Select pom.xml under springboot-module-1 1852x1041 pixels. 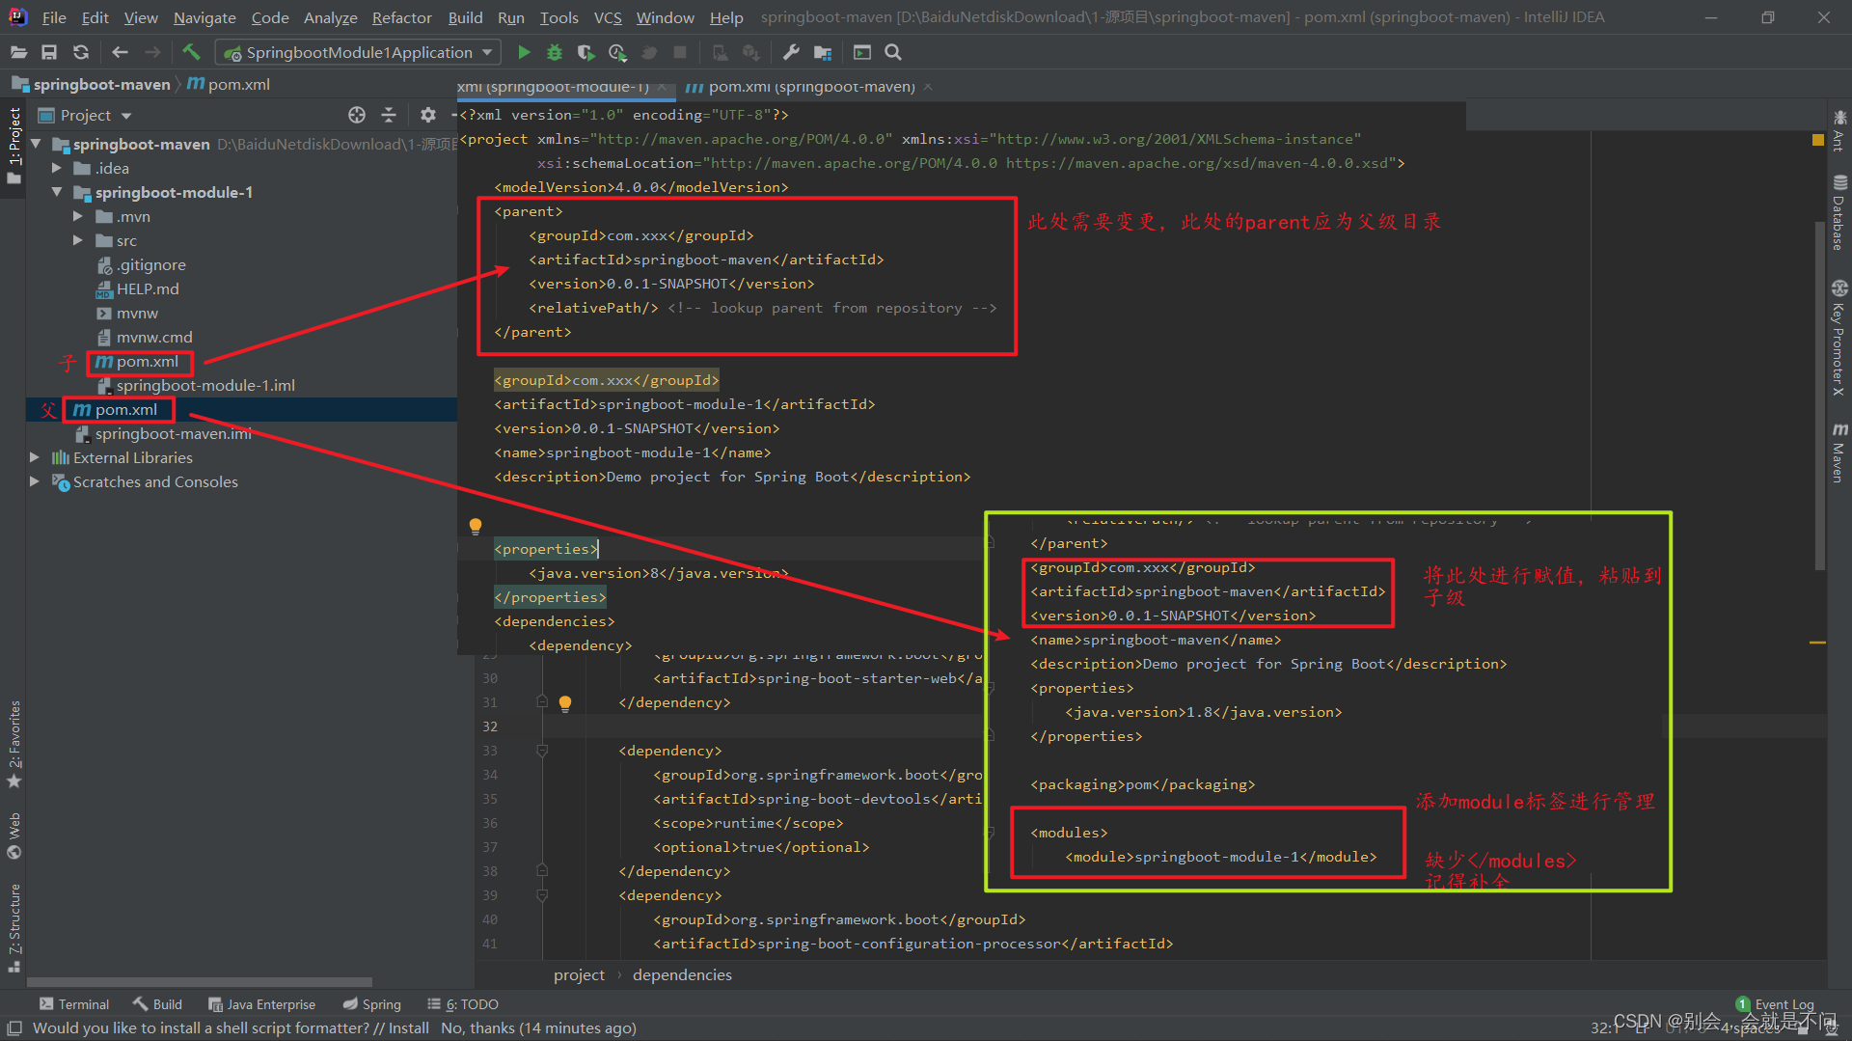point(138,362)
